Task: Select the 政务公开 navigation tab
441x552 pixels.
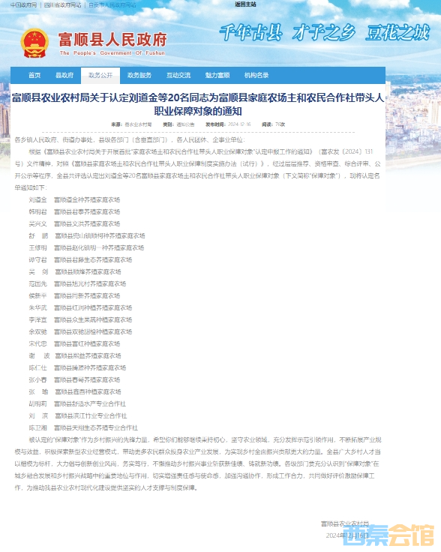Action: tap(100, 75)
